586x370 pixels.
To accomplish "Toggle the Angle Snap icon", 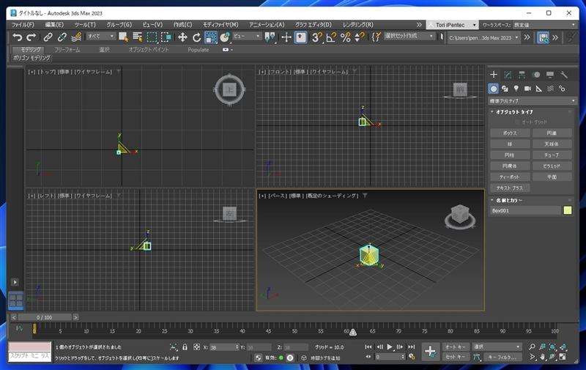I will point(331,37).
